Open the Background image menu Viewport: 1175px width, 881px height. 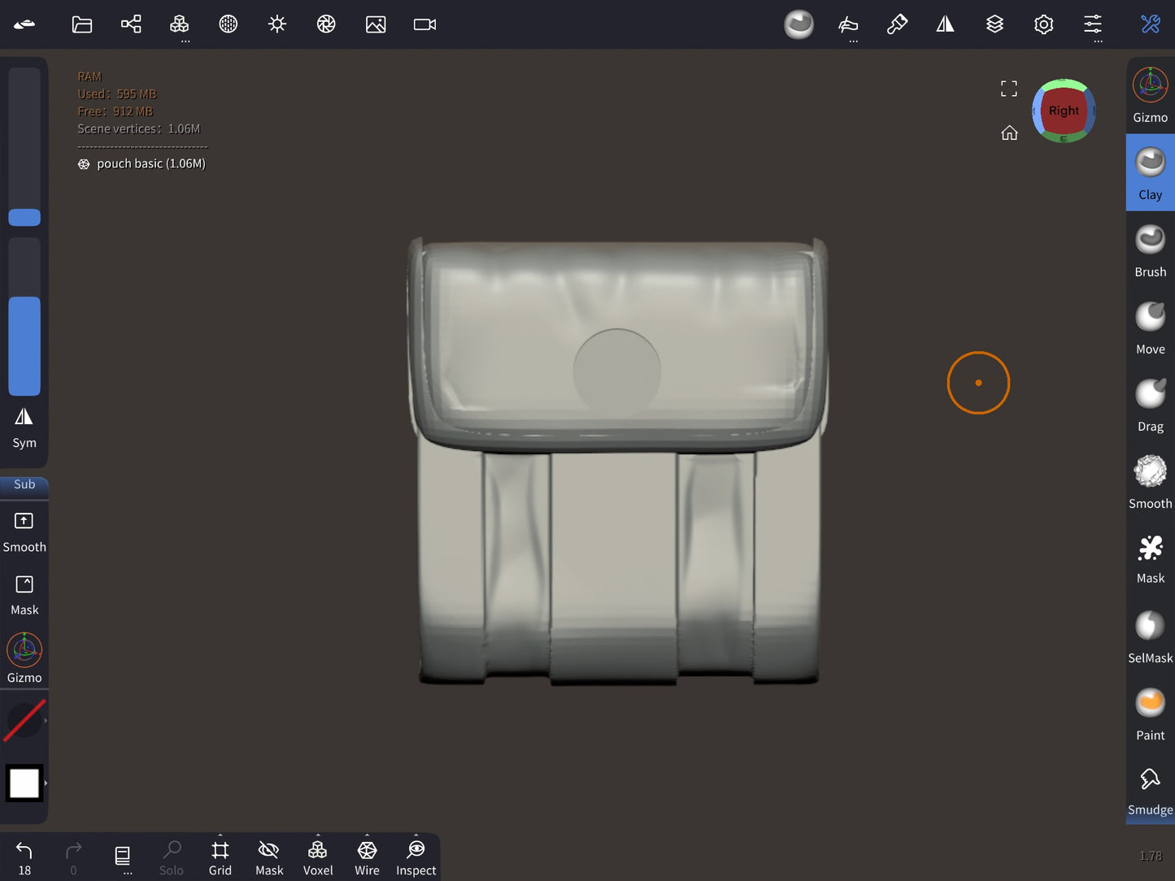[x=376, y=24]
